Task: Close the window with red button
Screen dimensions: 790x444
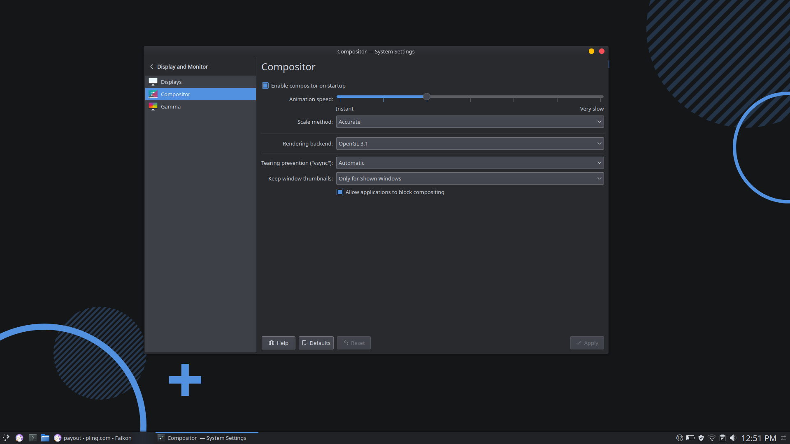Action: coord(602,51)
